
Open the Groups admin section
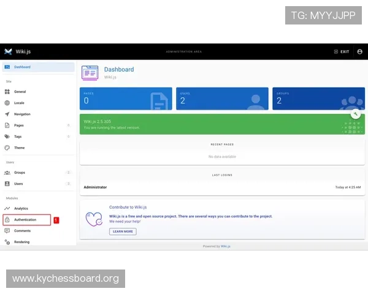coord(20,173)
